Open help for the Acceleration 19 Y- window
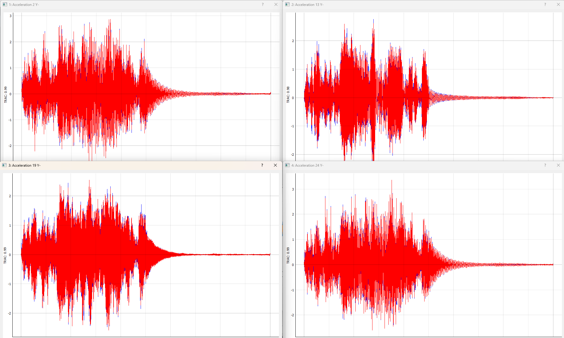The height and width of the screenshot is (338, 564). tap(262, 165)
